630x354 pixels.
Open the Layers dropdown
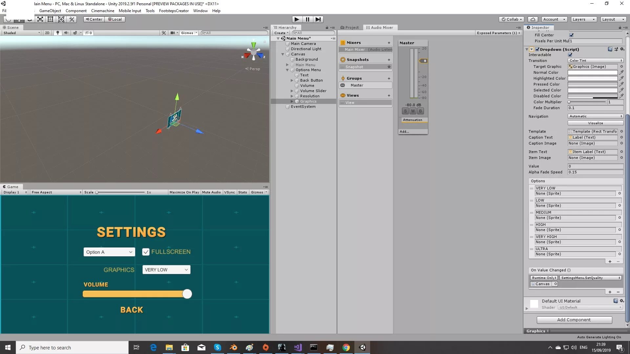pos(583,19)
